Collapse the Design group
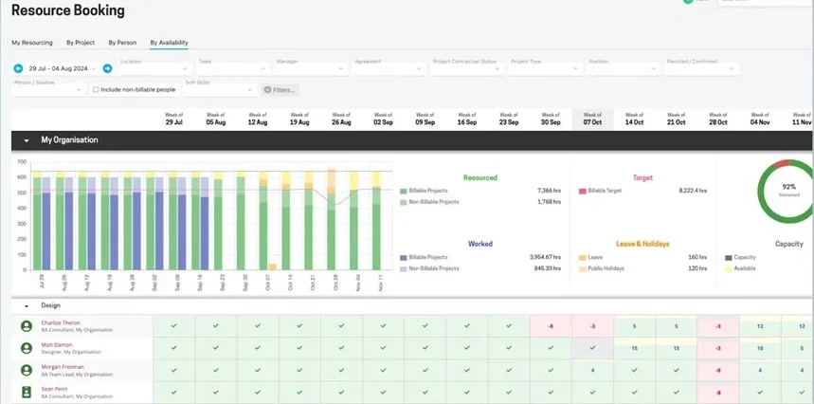Image resolution: width=814 pixels, height=404 pixels. pyautogui.click(x=27, y=305)
